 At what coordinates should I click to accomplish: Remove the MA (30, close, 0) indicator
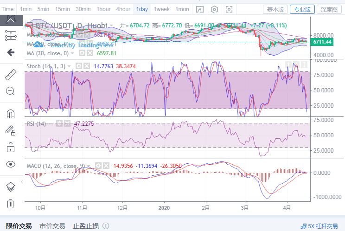pos(90,53)
